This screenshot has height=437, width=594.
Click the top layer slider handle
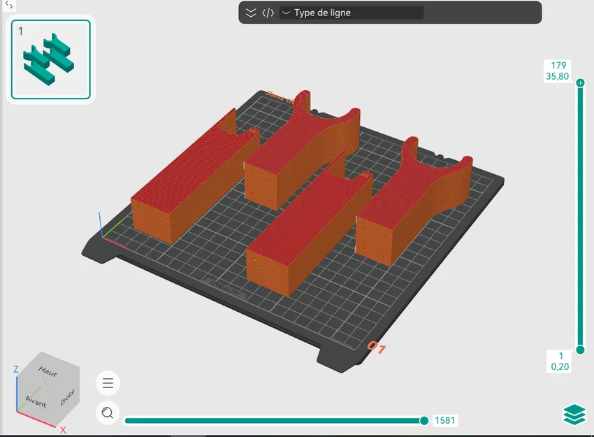(x=580, y=83)
